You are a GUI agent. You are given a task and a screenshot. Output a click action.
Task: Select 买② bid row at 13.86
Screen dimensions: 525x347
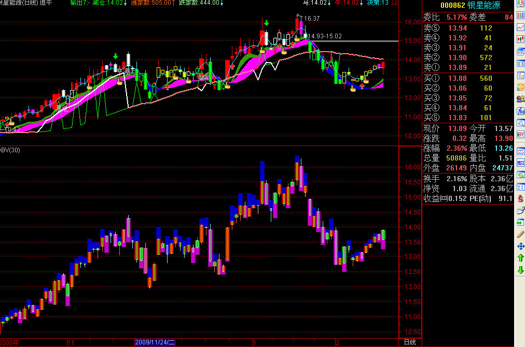tap(468, 88)
